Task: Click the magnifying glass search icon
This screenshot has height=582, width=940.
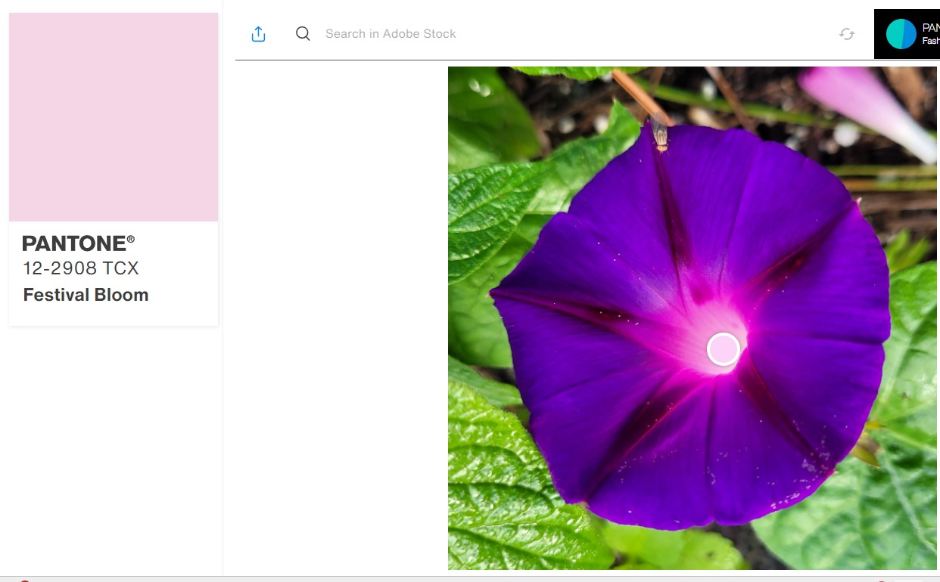Action: [x=303, y=33]
